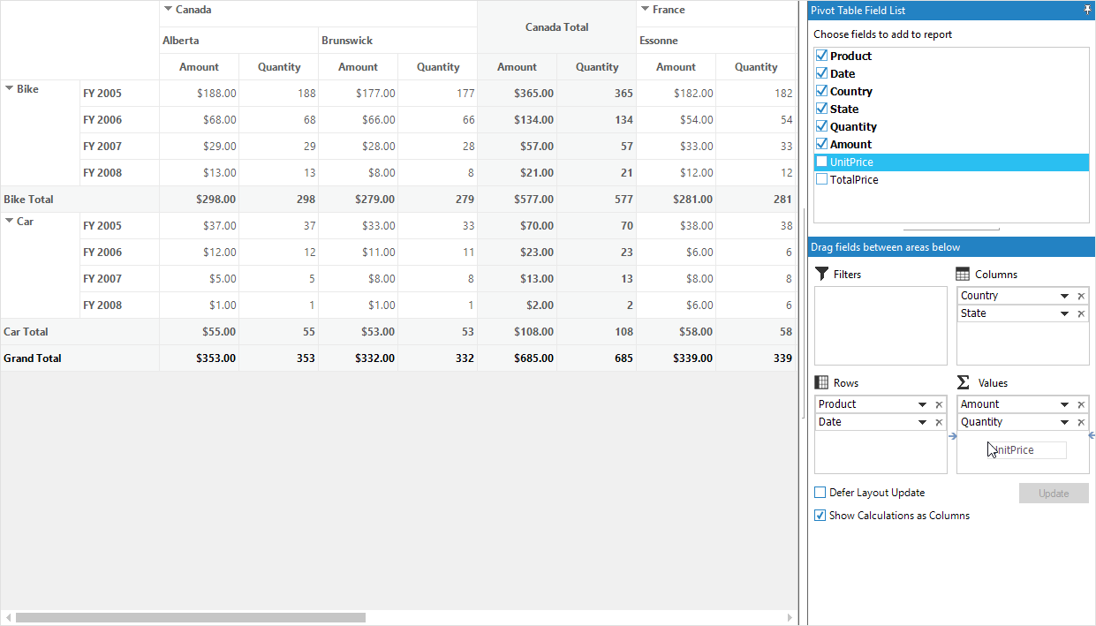Click the $353.00 grand total cell
Image resolution: width=1096 pixels, height=626 pixels.
tap(200, 358)
